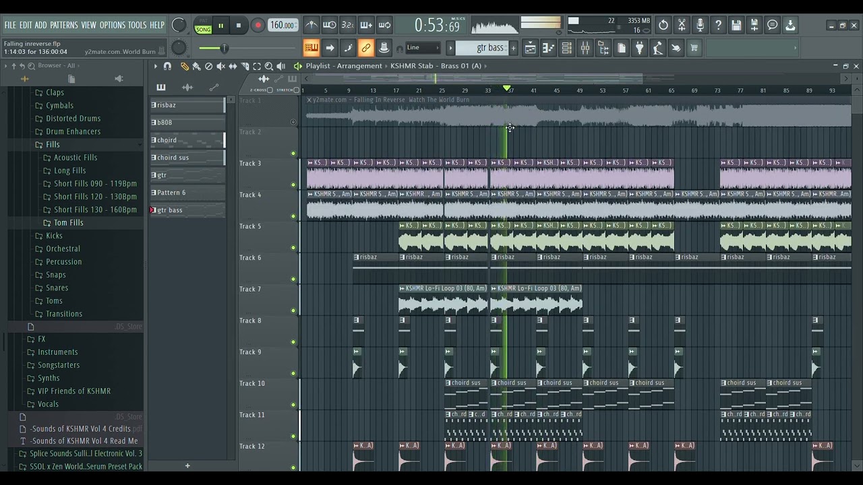Image resolution: width=863 pixels, height=485 pixels.
Task: Add new pattern with plus button
Action: pos(514,48)
